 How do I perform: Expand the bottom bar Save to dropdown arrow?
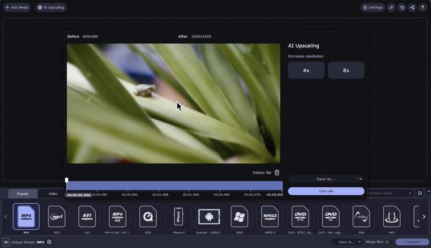click(359, 242)
